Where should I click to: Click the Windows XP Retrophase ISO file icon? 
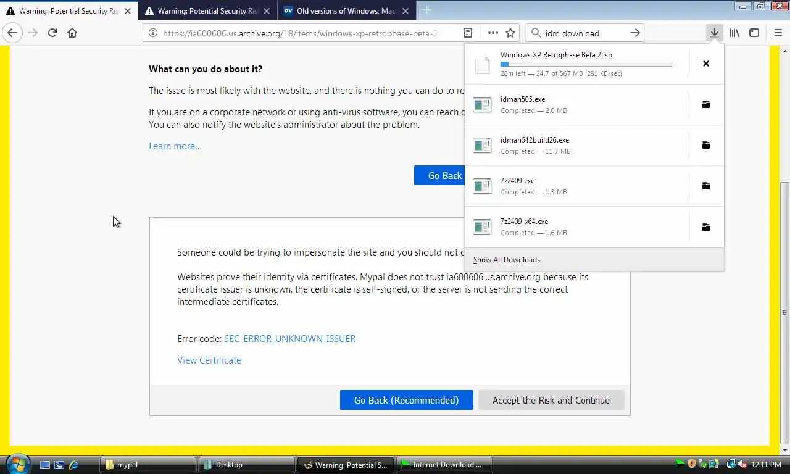click(482, 64)
